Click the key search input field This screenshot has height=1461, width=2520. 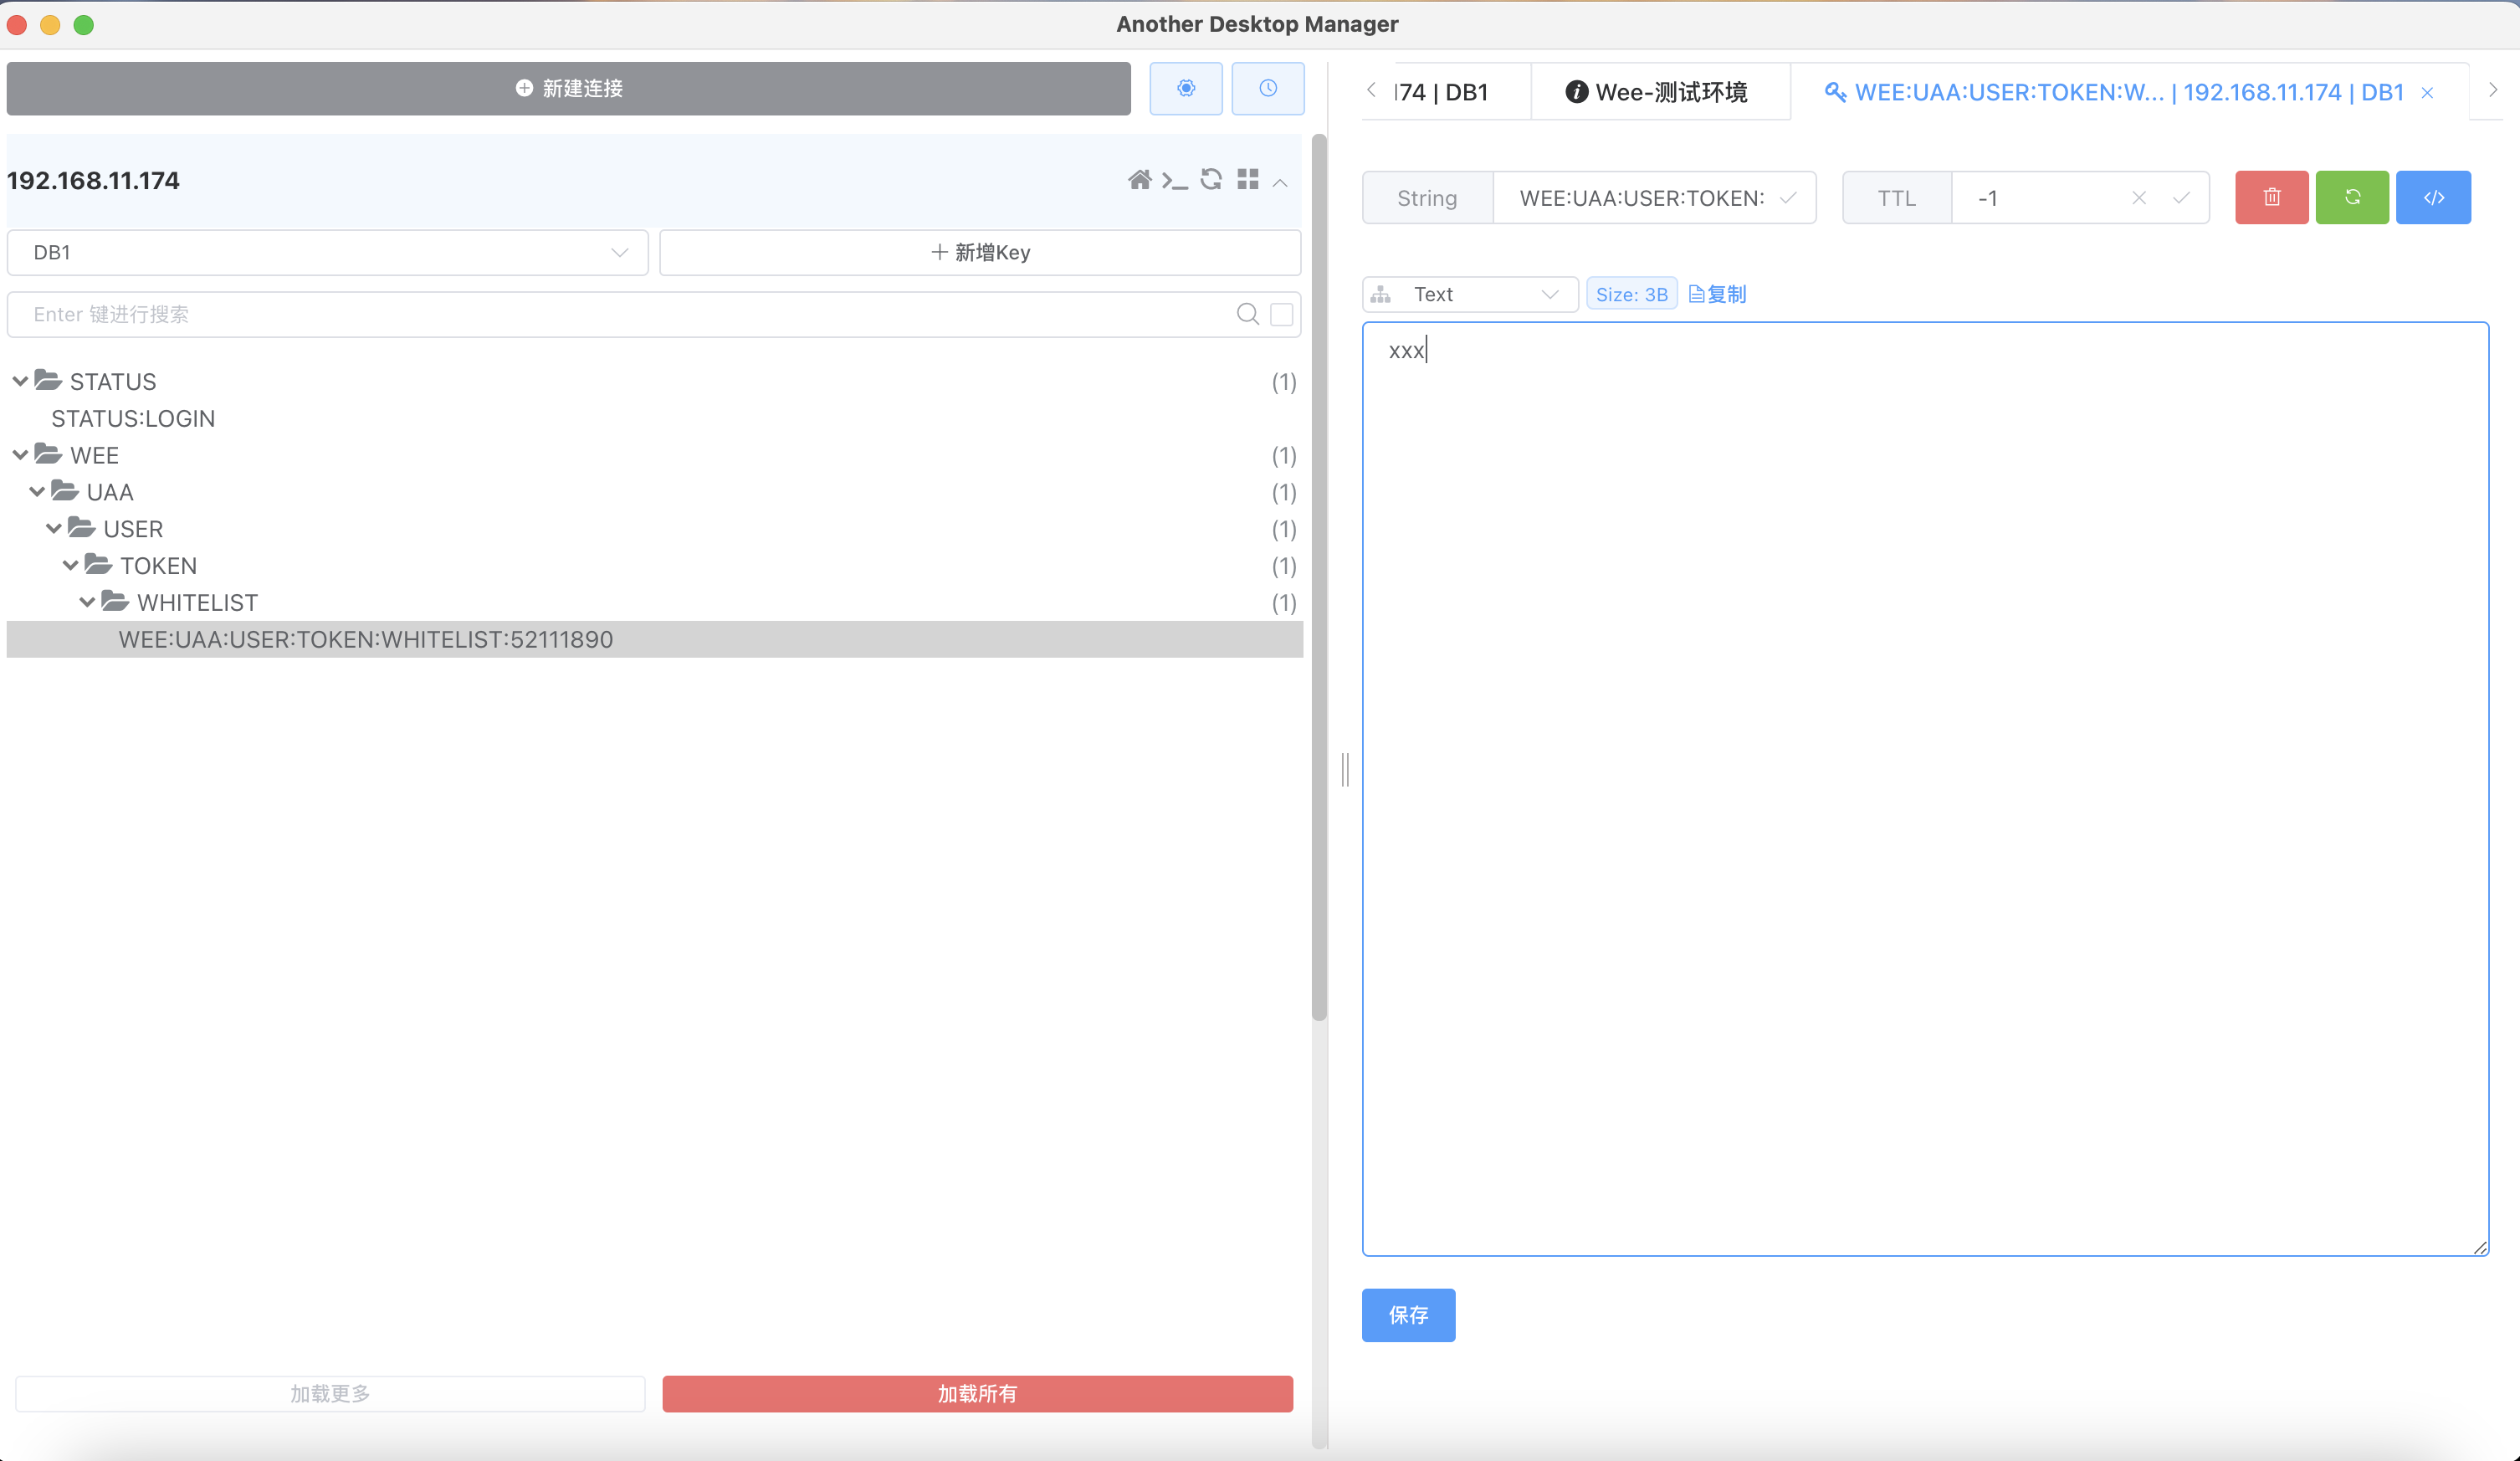(620, 315)
